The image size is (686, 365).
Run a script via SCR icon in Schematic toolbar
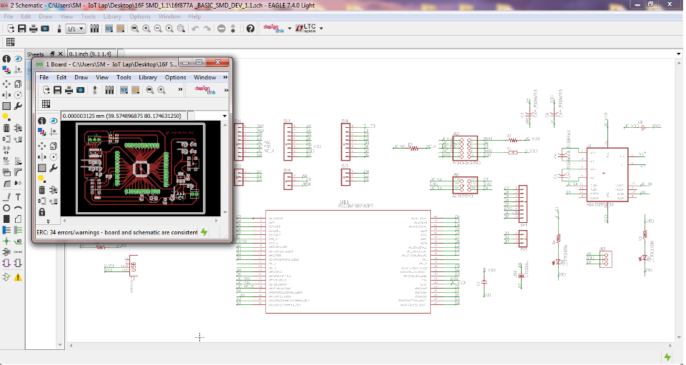109,29
